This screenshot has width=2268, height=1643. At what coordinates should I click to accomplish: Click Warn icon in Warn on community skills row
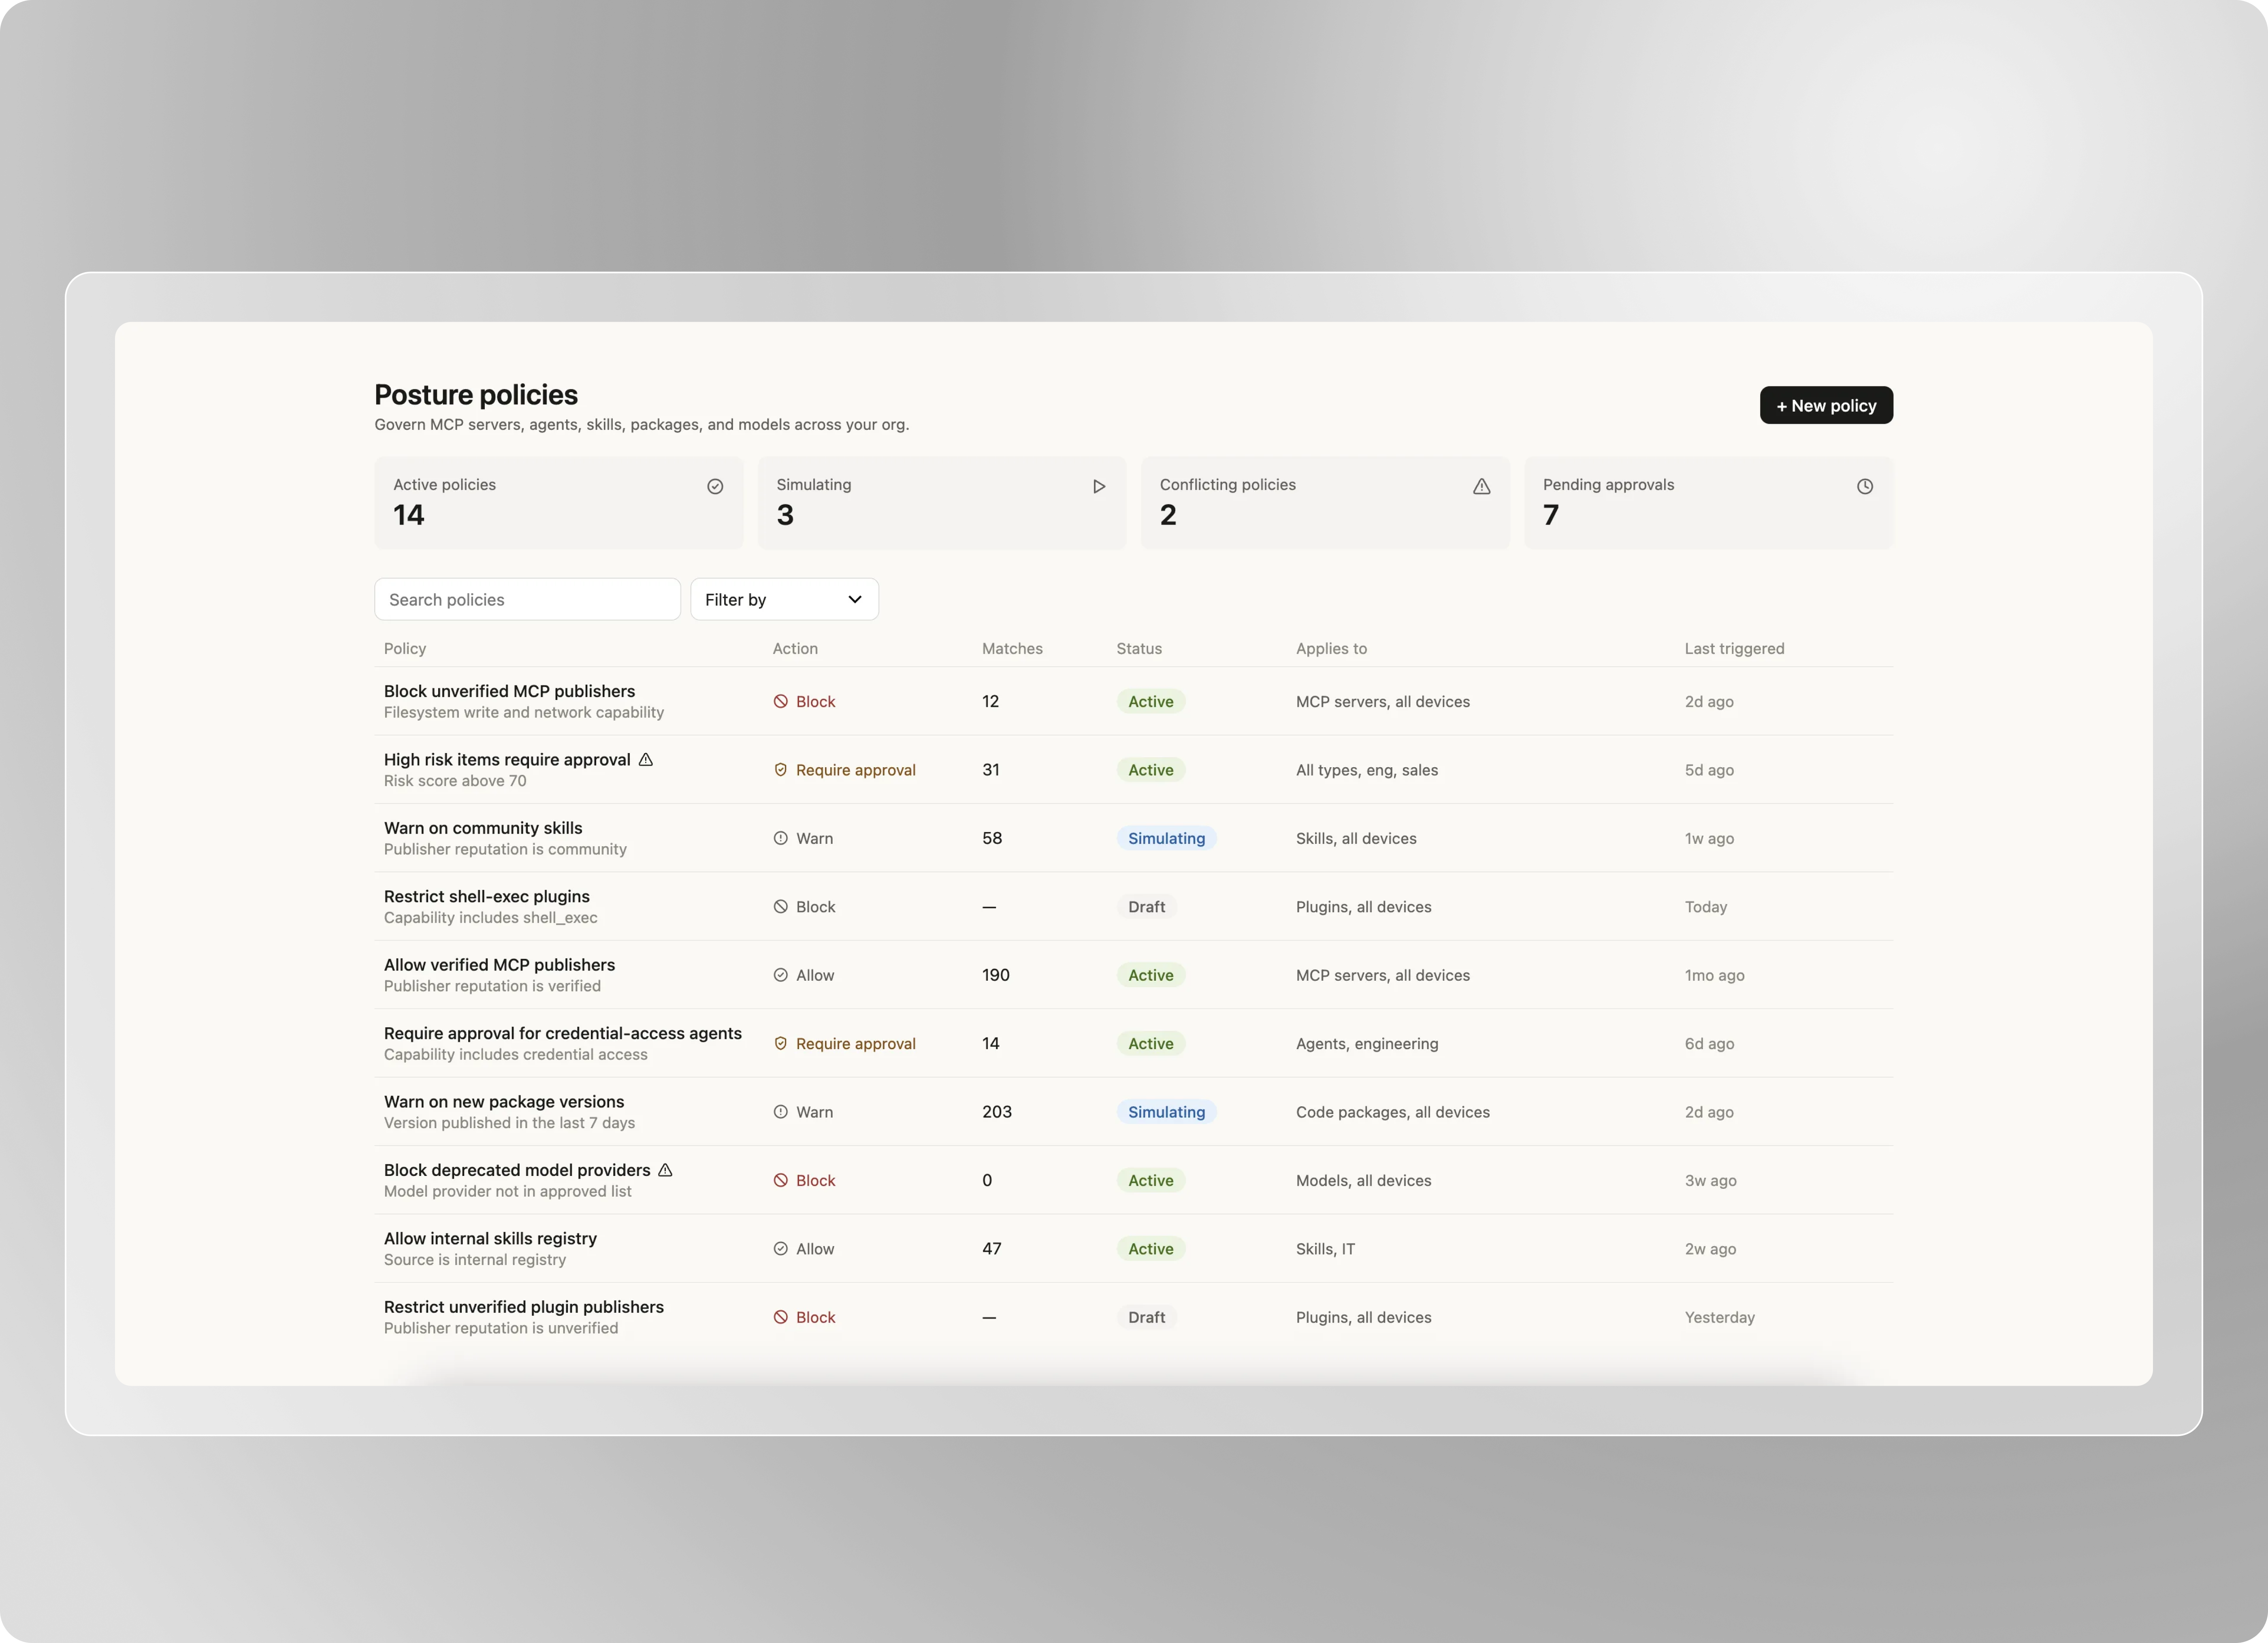(780, 838)
